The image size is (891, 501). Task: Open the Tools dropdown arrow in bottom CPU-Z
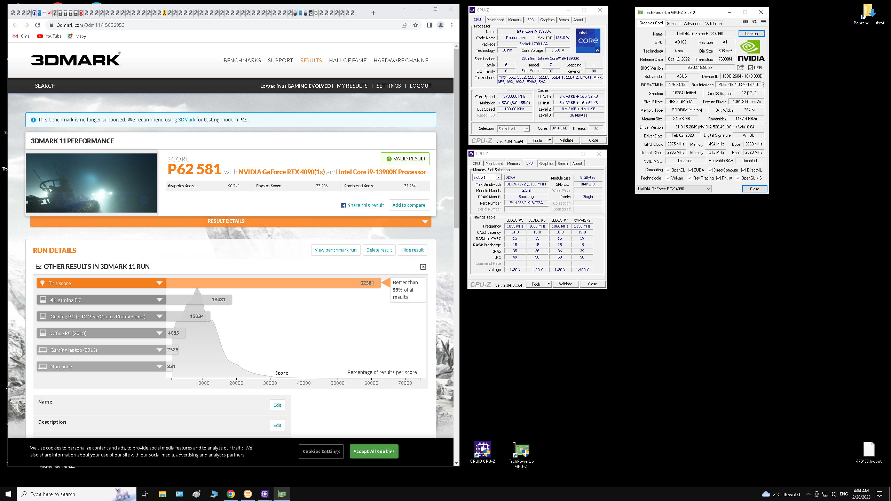click(549, 284)
